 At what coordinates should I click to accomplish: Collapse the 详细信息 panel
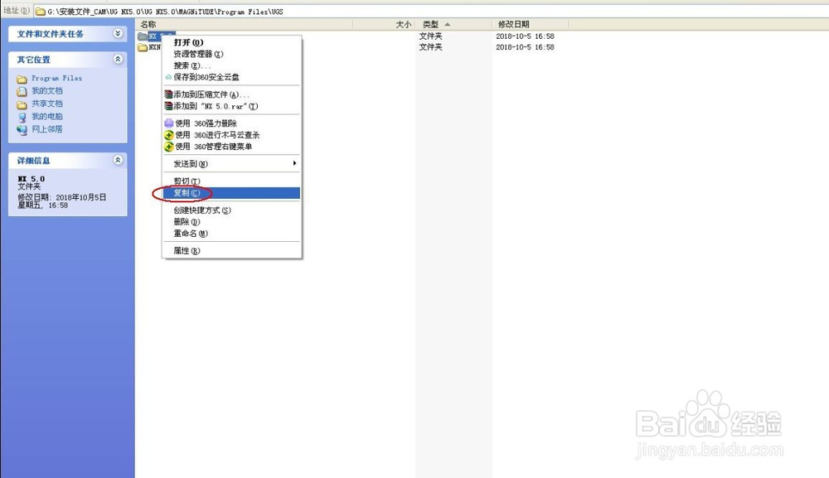tap(119, 160)
